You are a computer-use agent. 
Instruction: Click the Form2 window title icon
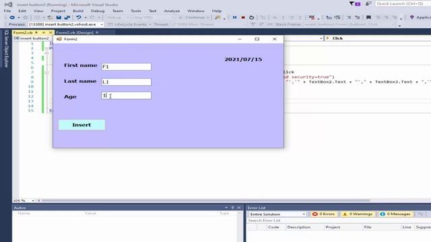click(59, 39)
